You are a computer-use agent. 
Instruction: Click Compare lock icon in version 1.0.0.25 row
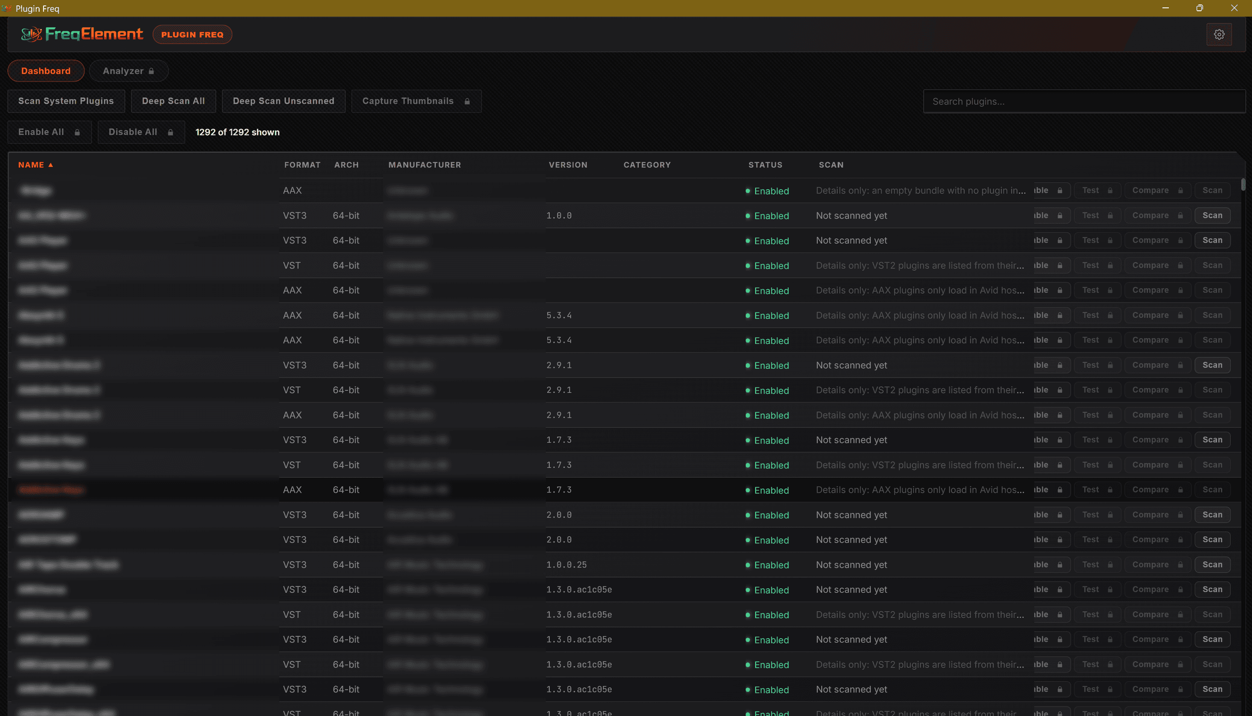[1180, 564]
